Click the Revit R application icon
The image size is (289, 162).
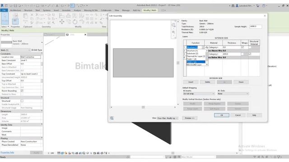pyautogui.click(x=2, y=5)
